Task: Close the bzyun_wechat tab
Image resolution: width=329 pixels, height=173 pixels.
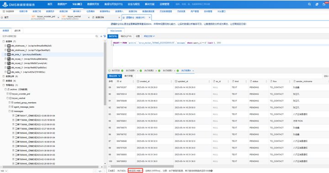Action: pos(89,18)
